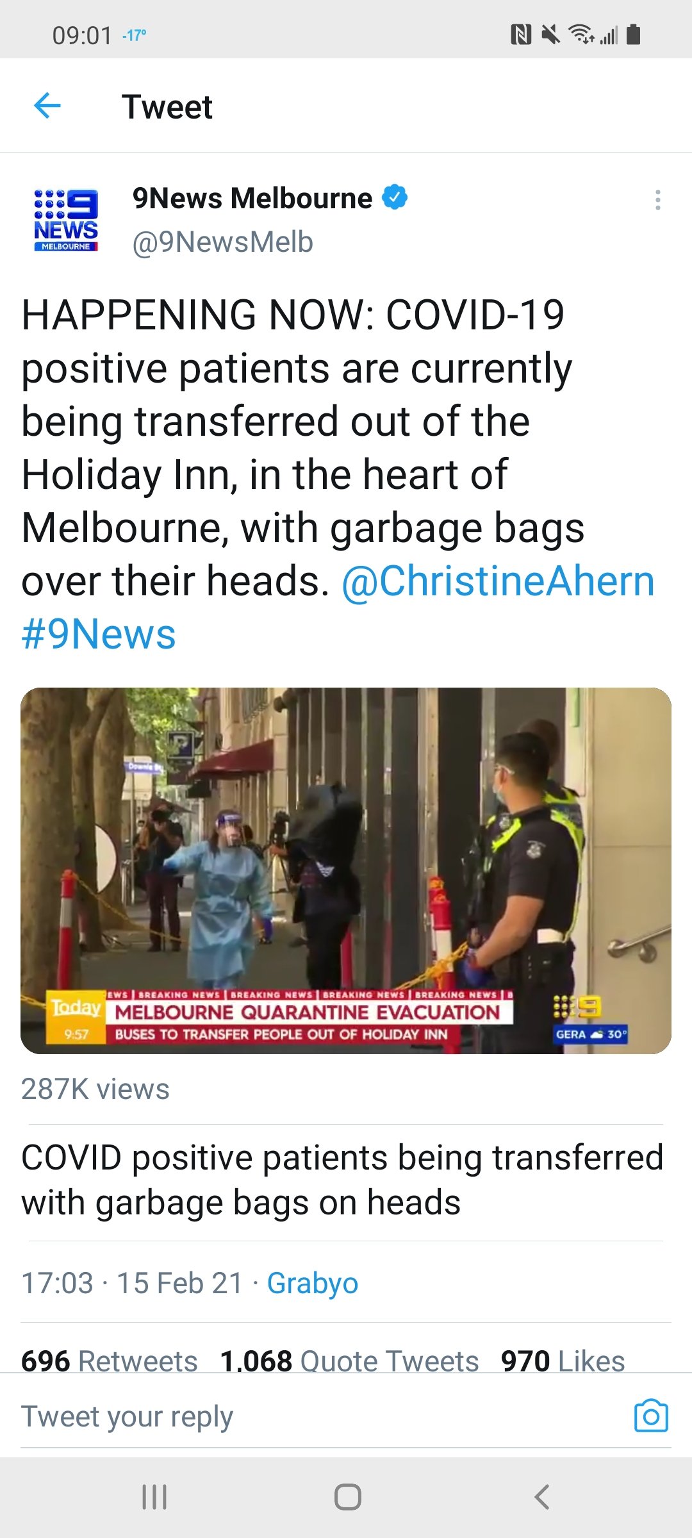692x1538 pixels.
Task: Open the 9News Melbourne profile picture
Action: point(66,220)
